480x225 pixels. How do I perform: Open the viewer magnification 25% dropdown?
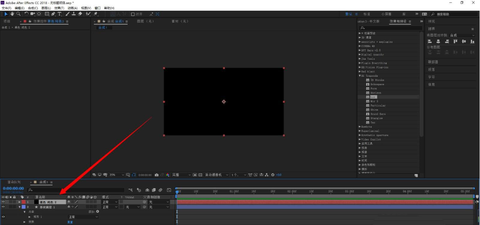pyautogui.click(x=117, y=175)
